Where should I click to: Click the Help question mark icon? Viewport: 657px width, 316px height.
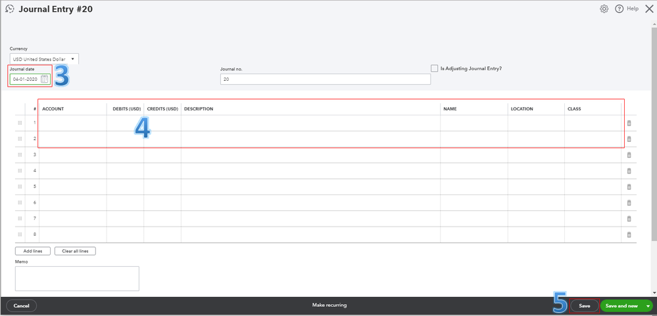coord(620,9)
